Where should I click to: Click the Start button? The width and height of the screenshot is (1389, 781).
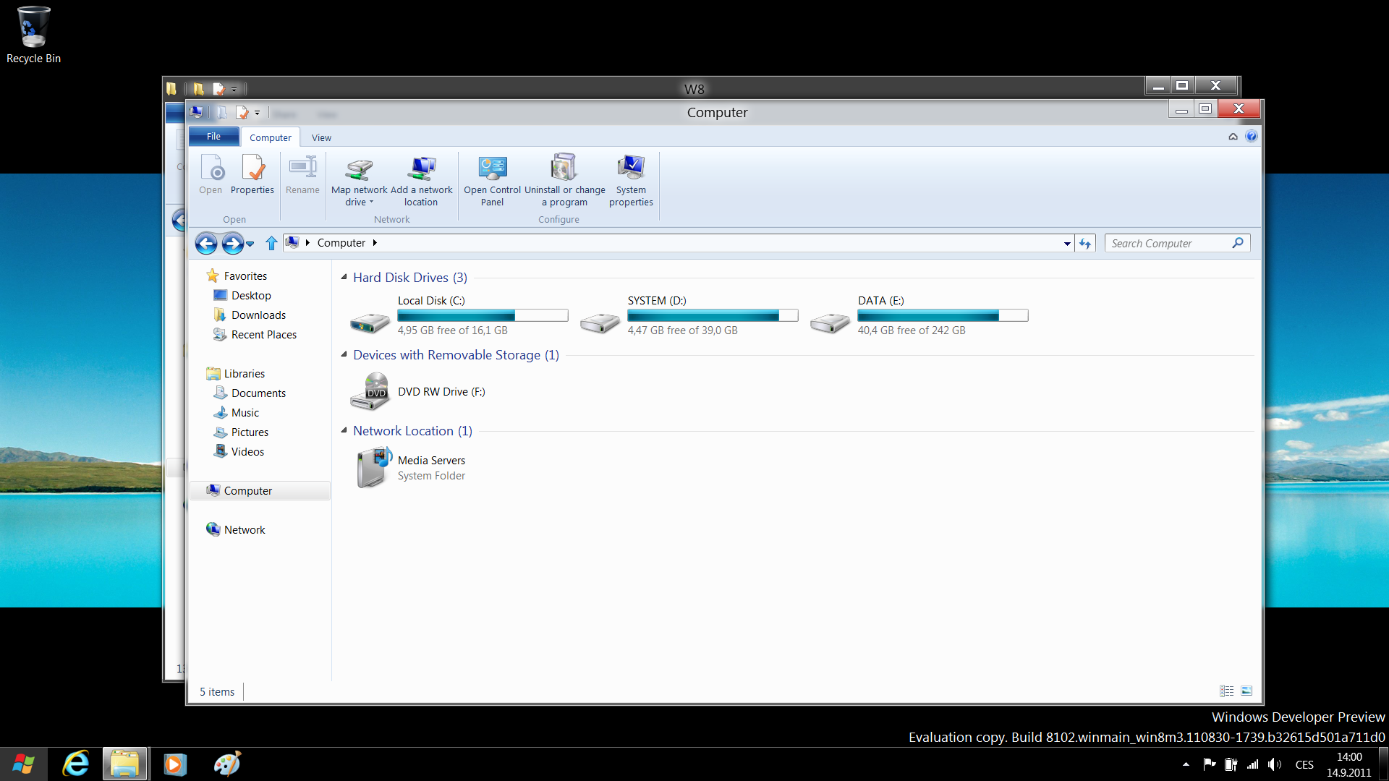click(x=23, y=764)
